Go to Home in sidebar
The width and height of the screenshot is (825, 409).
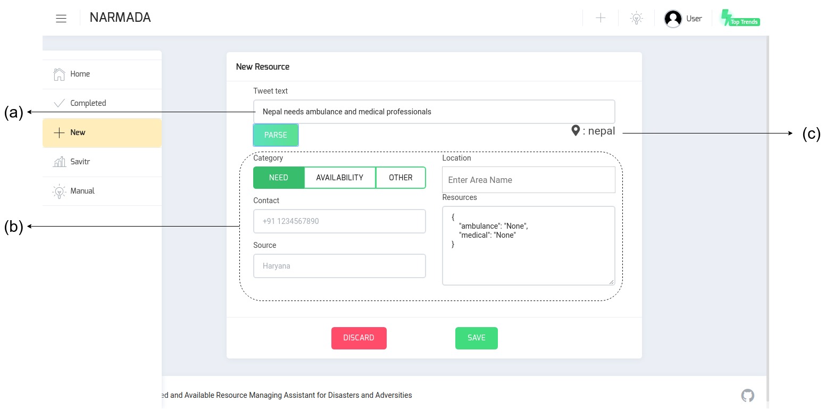pyautogui.click(x=80, y=74)
